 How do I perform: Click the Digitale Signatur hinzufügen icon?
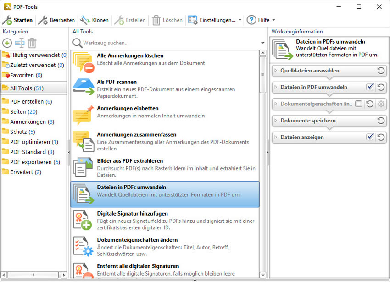coord(82,220)
